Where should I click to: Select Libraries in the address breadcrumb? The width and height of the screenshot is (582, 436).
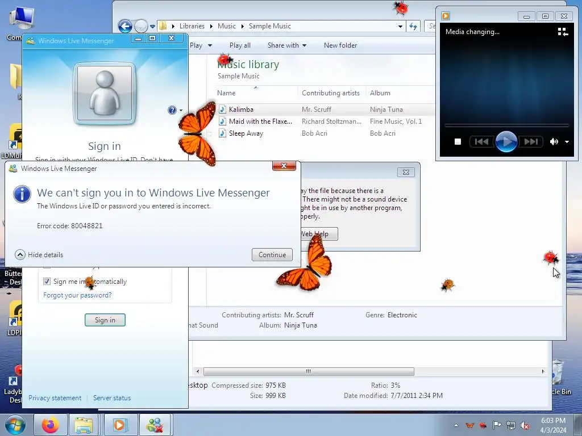[192, 26]
